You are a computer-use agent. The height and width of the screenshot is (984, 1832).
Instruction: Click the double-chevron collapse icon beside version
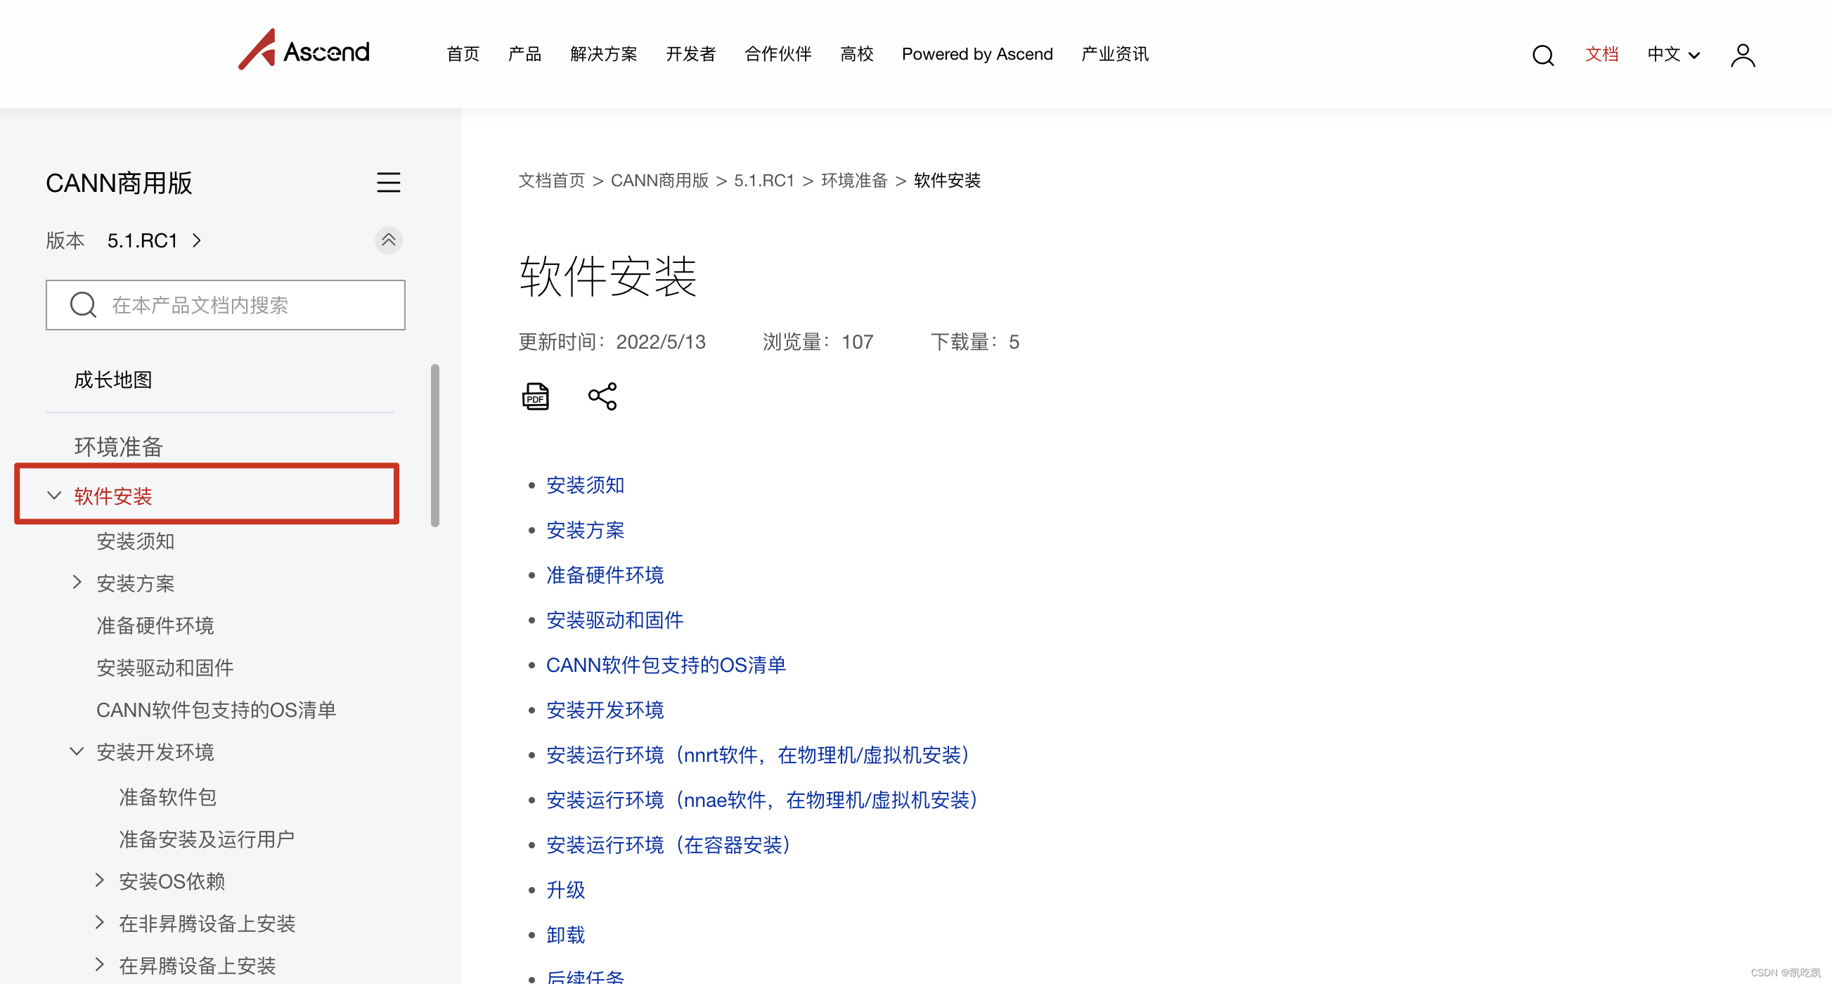coord(388,240)
